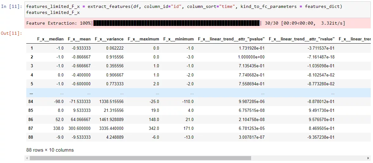Click the pvalue cell 3.007817e-07

[252, 137]
